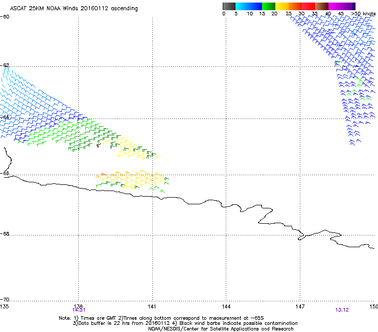Click the chart title "ASCAT 25KM NOAA Winds 20160112 ascending"
This screenshot has height=332, width=378.
click(74, 9)
